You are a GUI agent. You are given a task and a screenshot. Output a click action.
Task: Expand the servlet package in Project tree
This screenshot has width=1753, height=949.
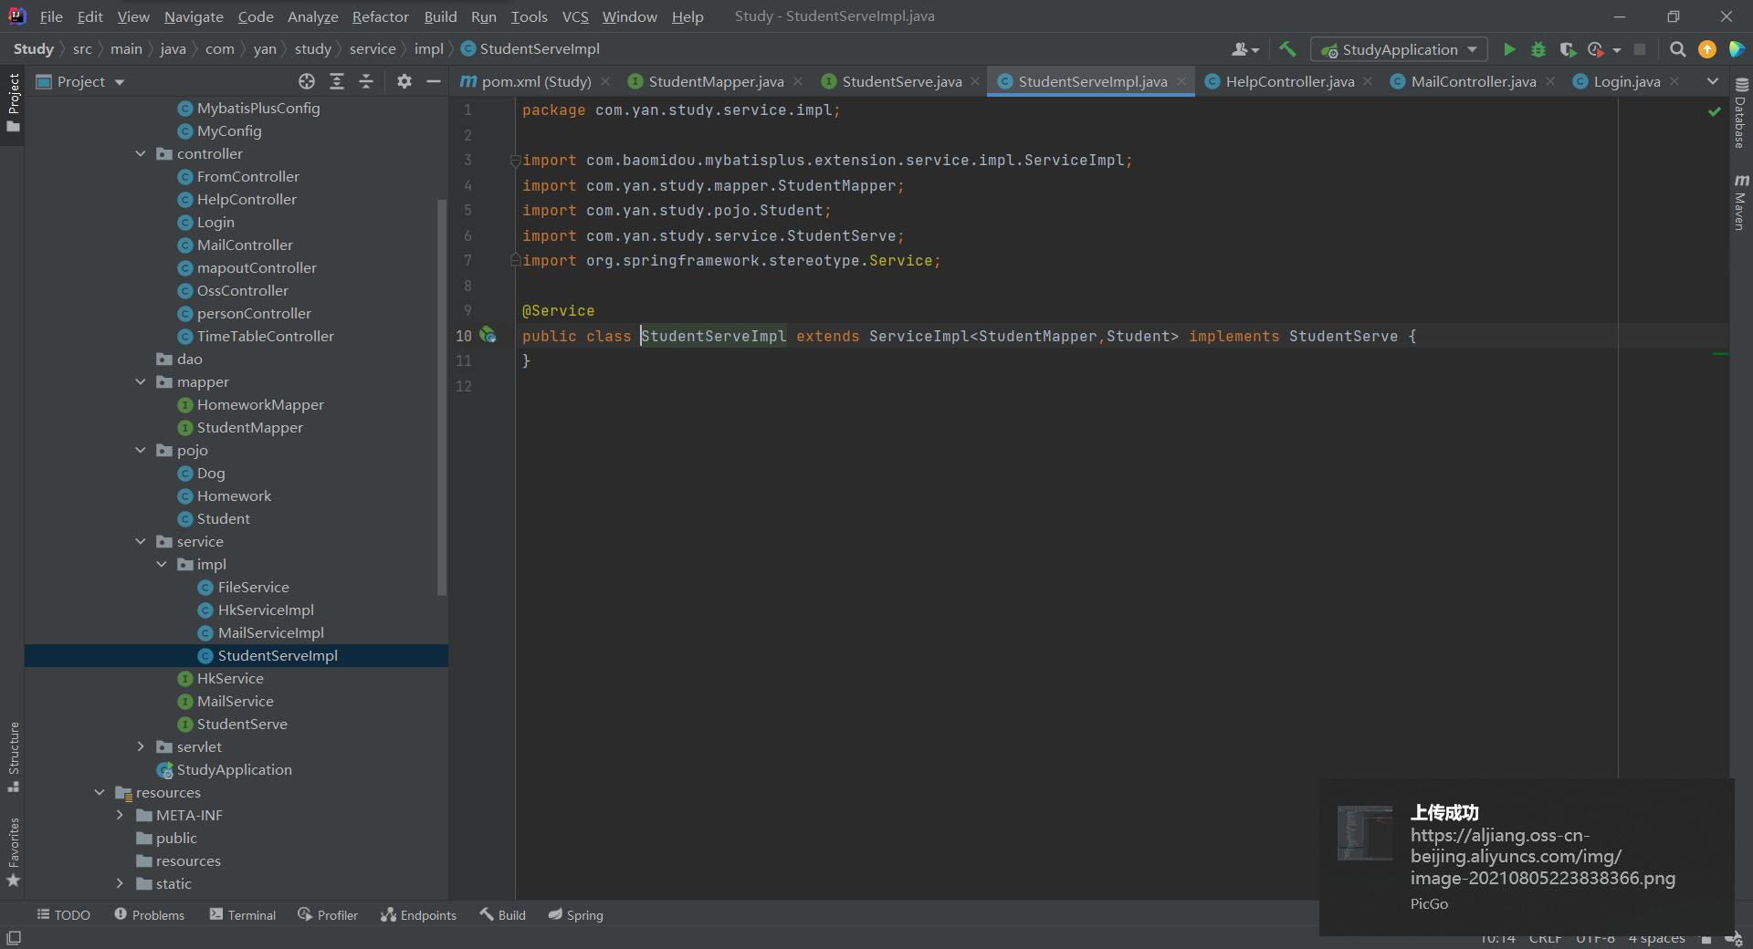click(142, 746)
